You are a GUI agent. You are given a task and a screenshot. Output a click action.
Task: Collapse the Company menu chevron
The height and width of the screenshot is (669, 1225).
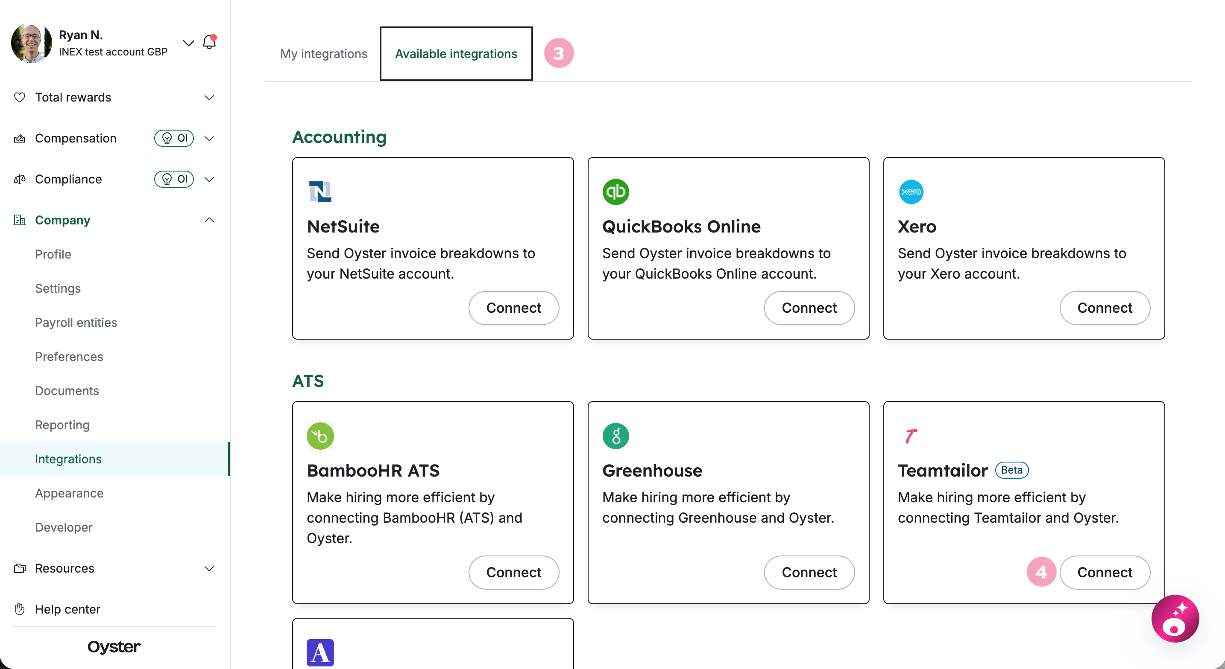pos(209,220)
